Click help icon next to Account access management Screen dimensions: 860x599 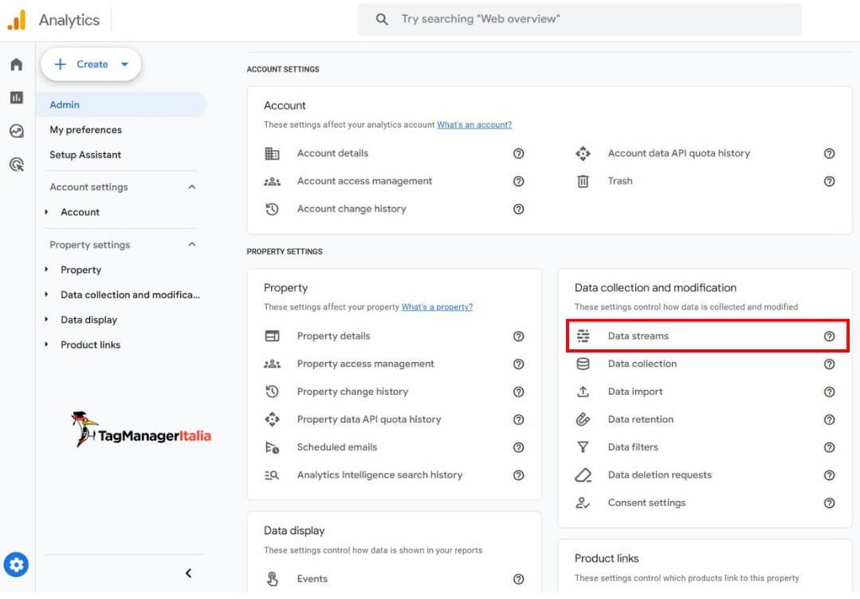pyautogui.click(x=518, y=181)
